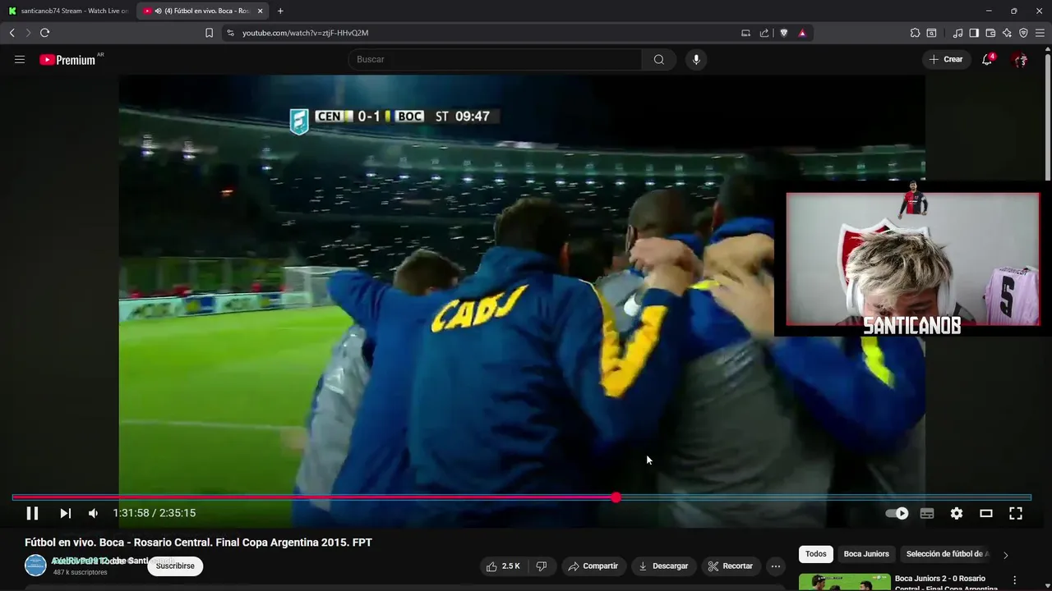
Task: Bookmark this page with the bookmark icon
Action: pyautogui.click(x=209, y=33)
